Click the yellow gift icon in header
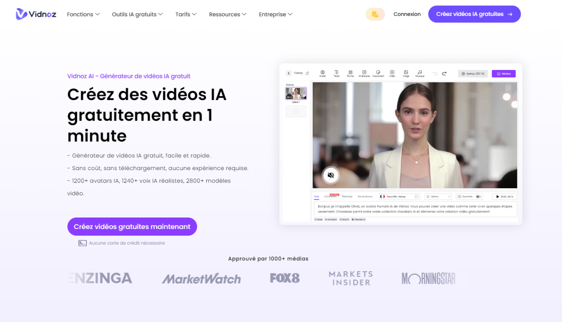This screenshot has width=562, height=322. 375,14
